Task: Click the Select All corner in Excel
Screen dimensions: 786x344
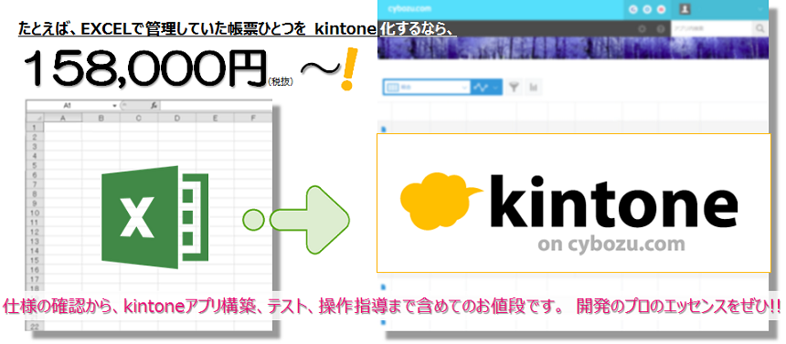Action: (34, 119)
